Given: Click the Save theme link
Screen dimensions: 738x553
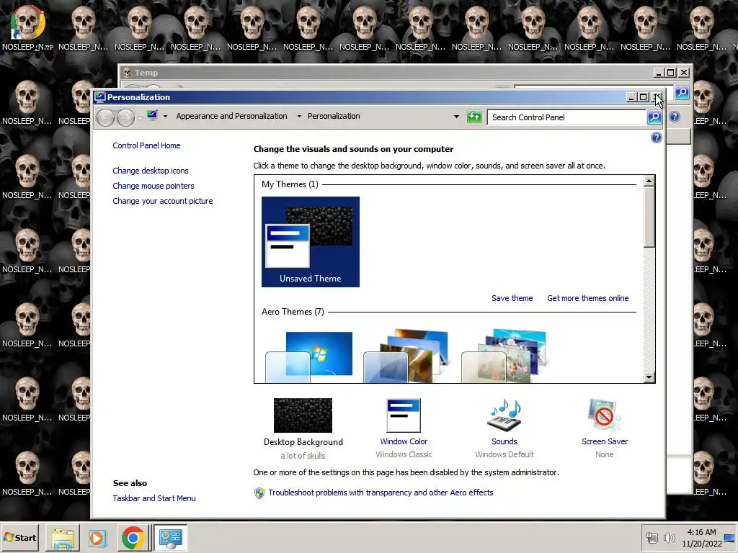Looking at the screenshot, I should [x=512, y=298].
